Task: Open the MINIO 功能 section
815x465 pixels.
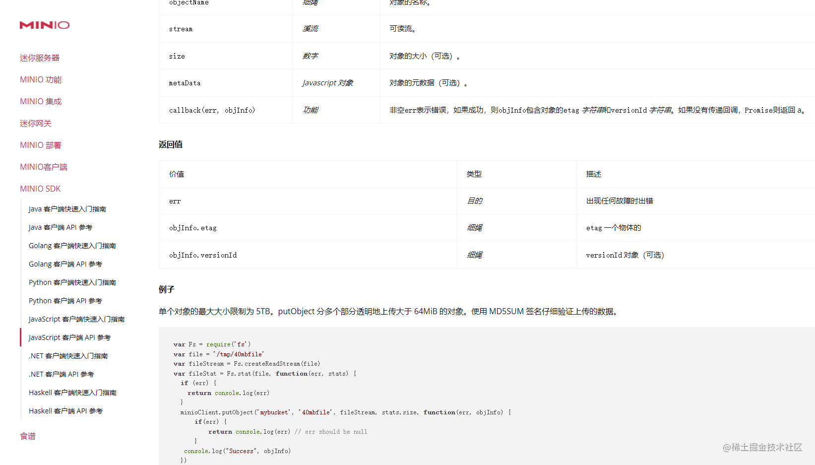Action: pos(41,79)
